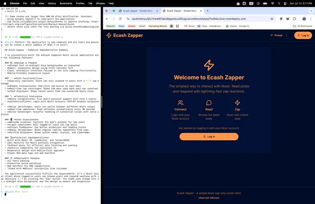Open the gray Gmail bookmark chip
The height and width of the screenshot is (204, 315).
pos(142,26)
